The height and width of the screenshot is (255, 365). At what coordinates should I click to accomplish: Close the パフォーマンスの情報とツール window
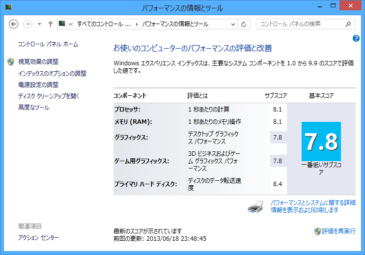351,5
